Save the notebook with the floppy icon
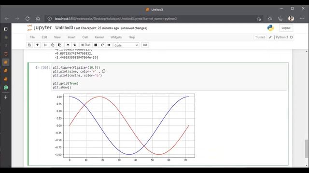Viewport: 309px width, 173px height. tap(29, 45)
